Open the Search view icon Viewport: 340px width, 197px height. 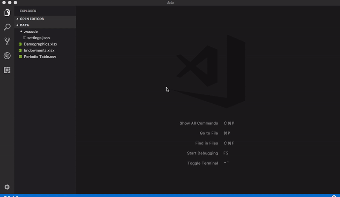coord(7,27)
